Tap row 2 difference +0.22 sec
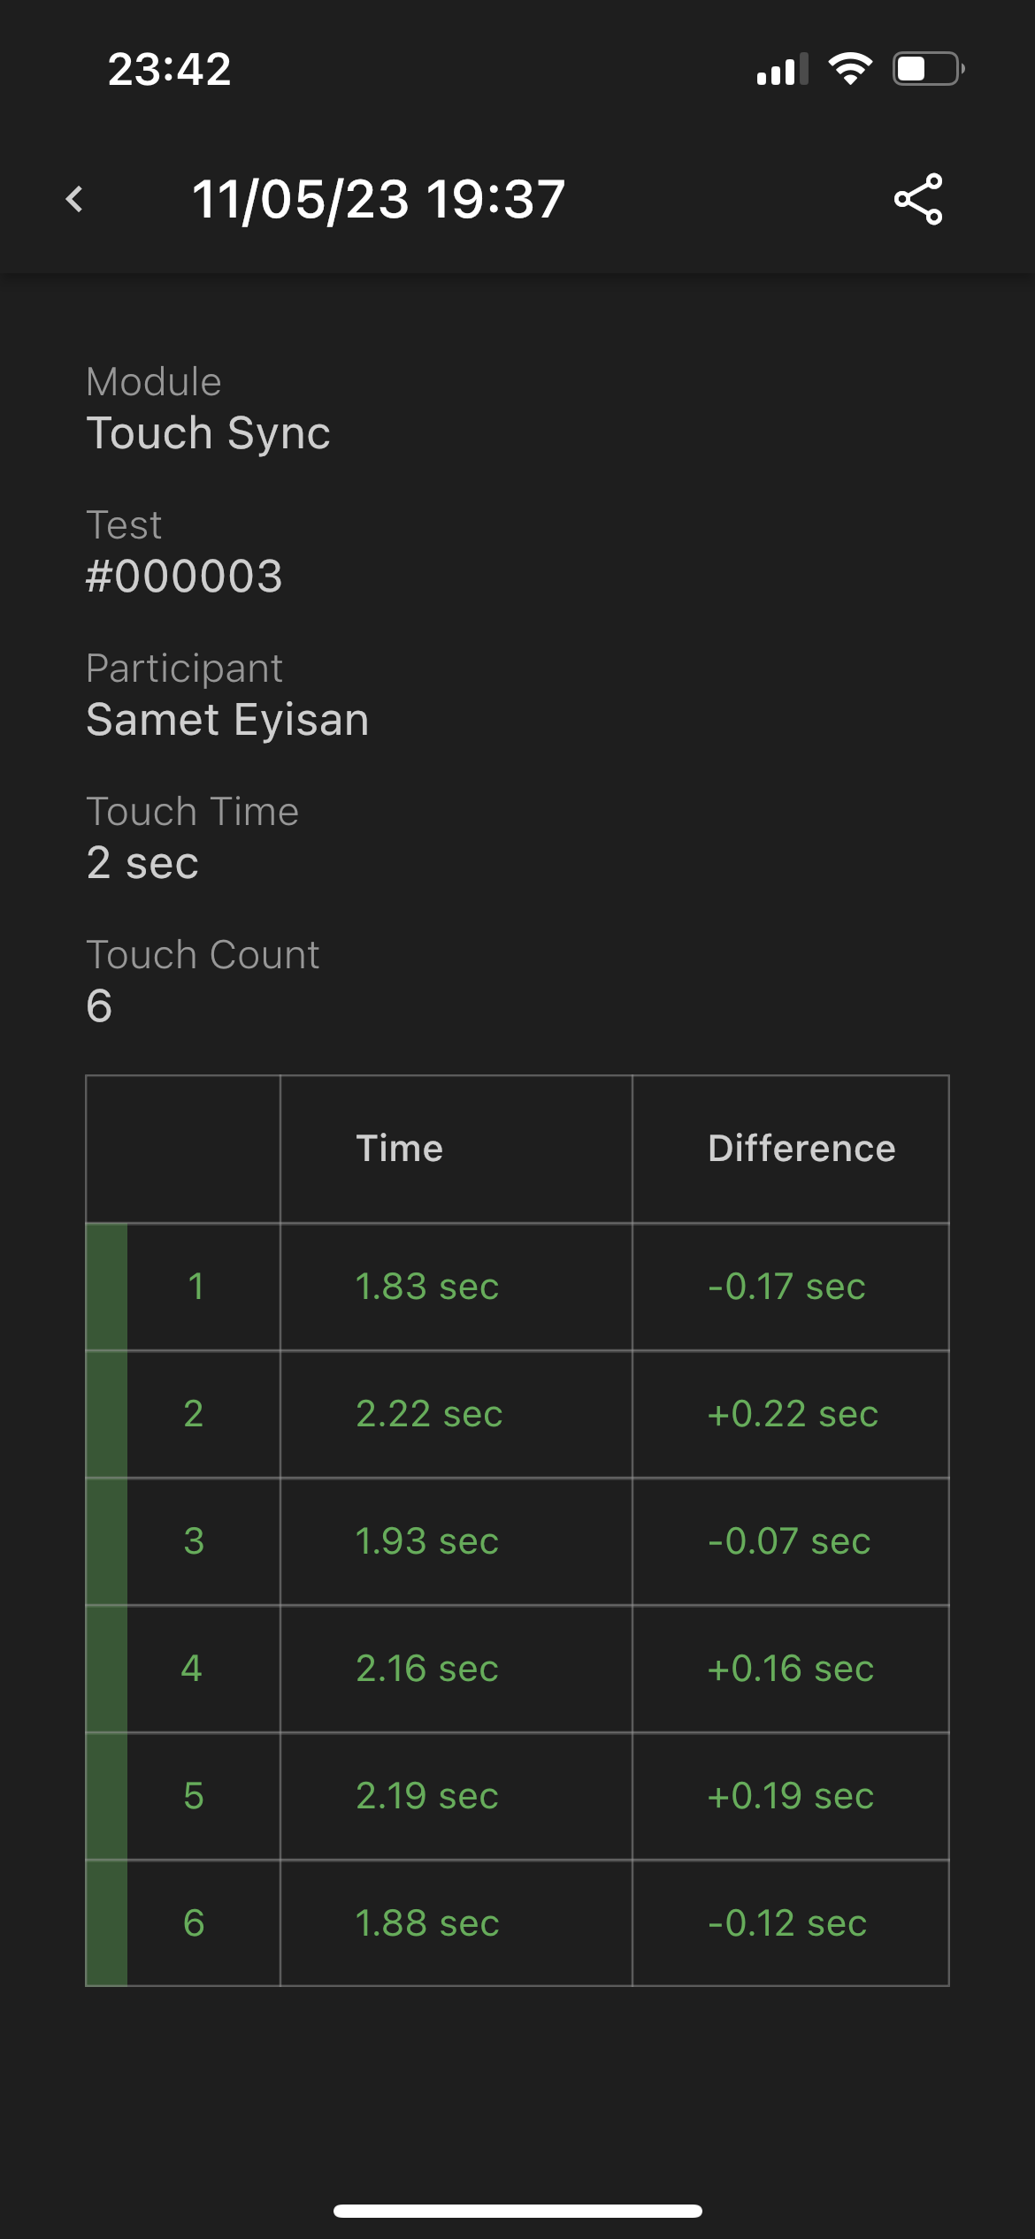The image size is (1035, 2239). (793, 1414)
